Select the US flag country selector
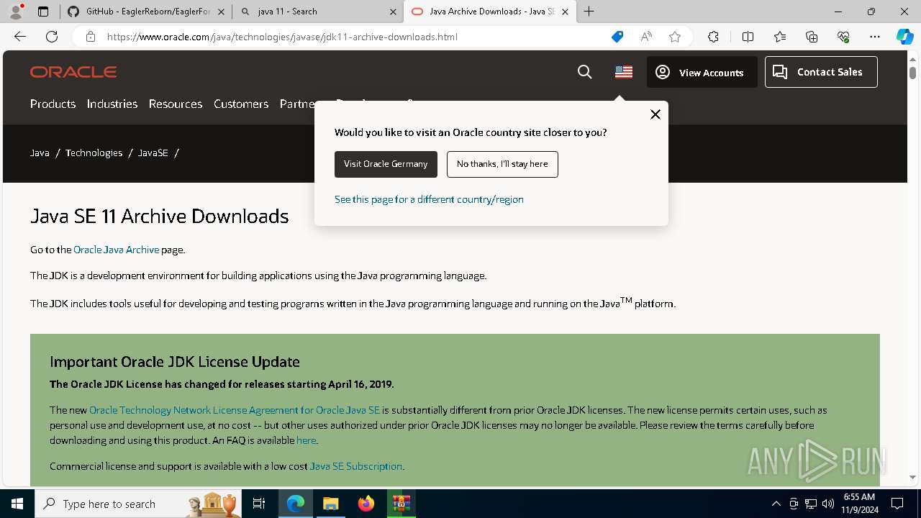 [624, 72]
